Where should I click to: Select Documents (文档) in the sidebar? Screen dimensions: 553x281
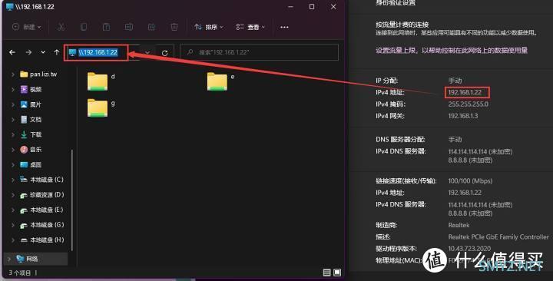point(31,120)
